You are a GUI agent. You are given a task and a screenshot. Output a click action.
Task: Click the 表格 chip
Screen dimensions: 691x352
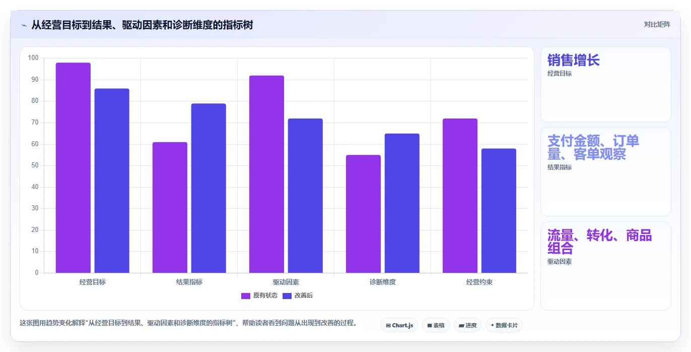point(436,325)
